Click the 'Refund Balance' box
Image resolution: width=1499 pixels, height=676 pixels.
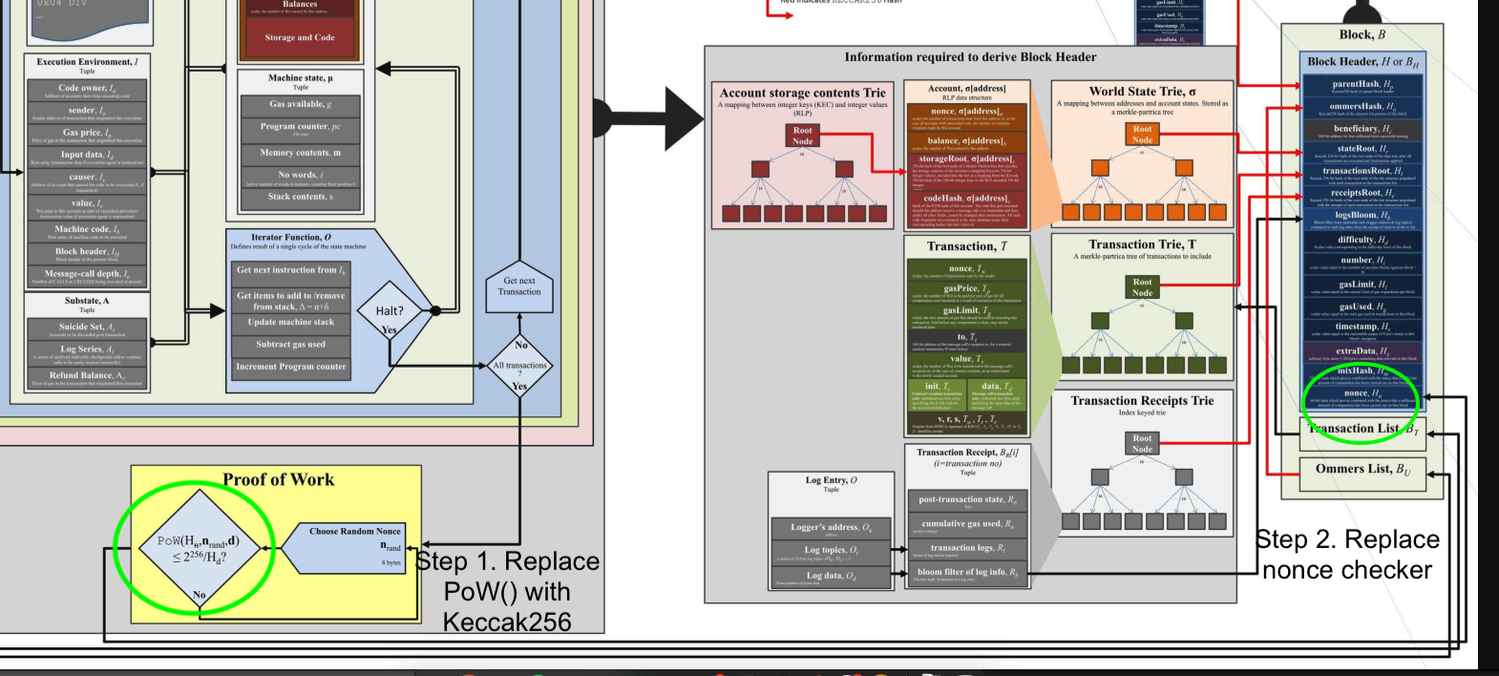pyautogui.click(x=87, y=378)
